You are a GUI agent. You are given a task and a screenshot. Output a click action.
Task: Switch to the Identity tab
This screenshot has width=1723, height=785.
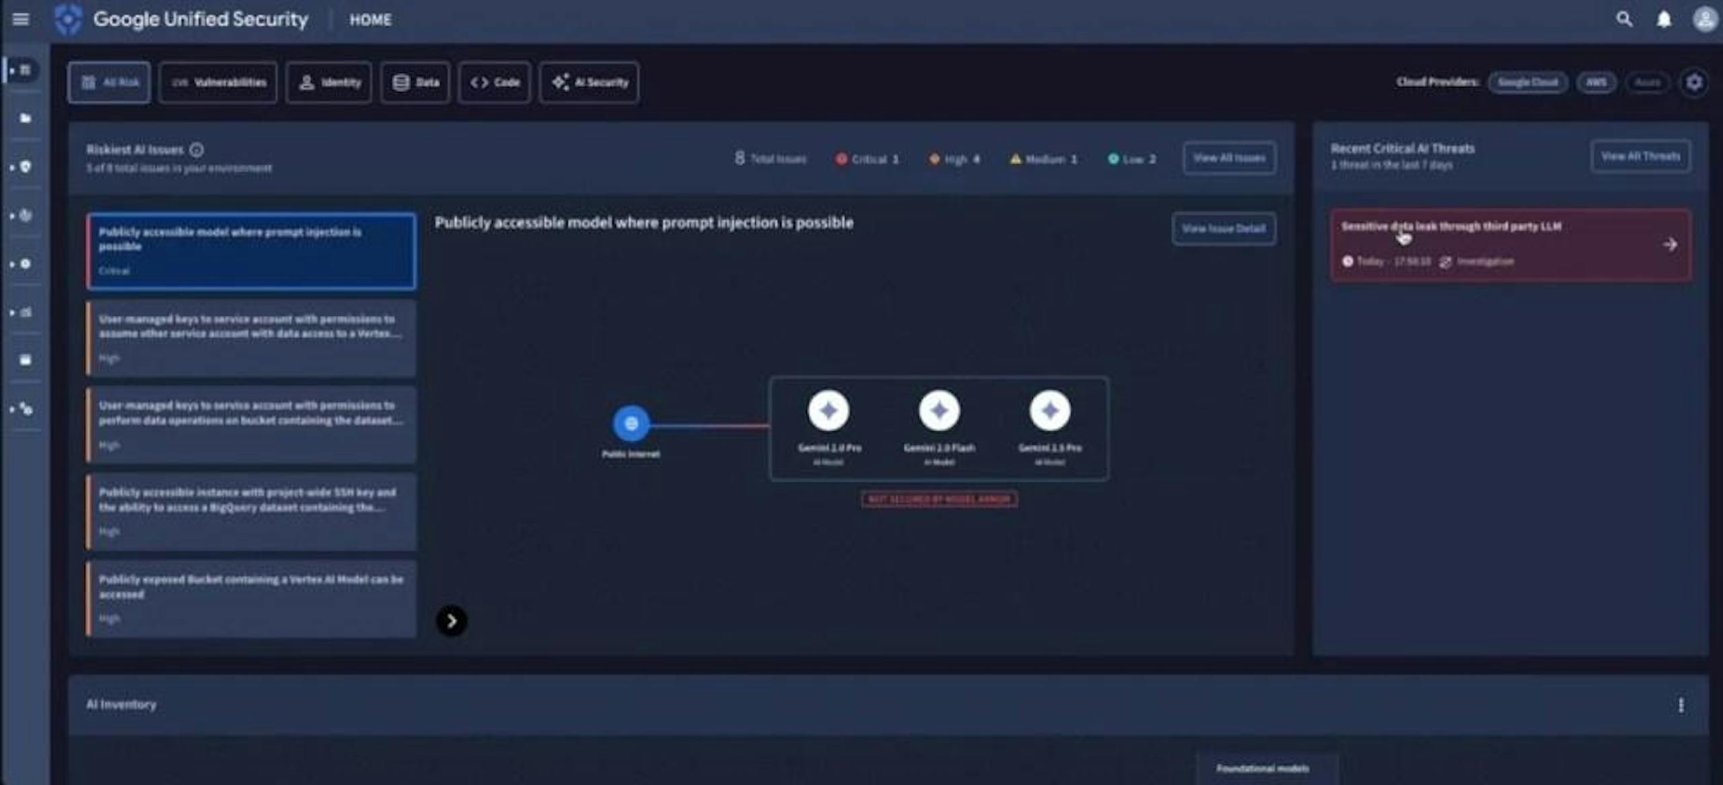tap(328, 82)
